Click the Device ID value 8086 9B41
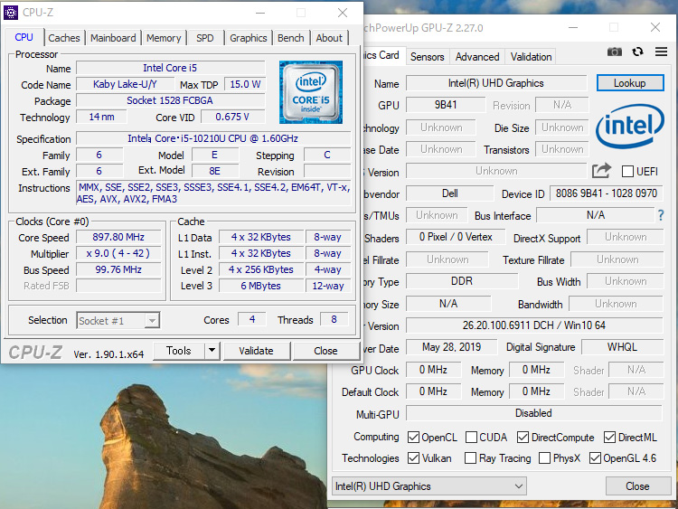The width and height of the screenshot is (678, 509). 607,193
